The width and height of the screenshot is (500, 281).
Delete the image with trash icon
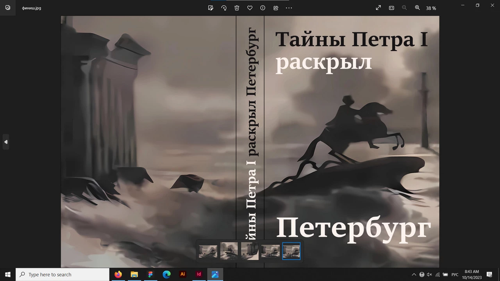pos(237,8)
